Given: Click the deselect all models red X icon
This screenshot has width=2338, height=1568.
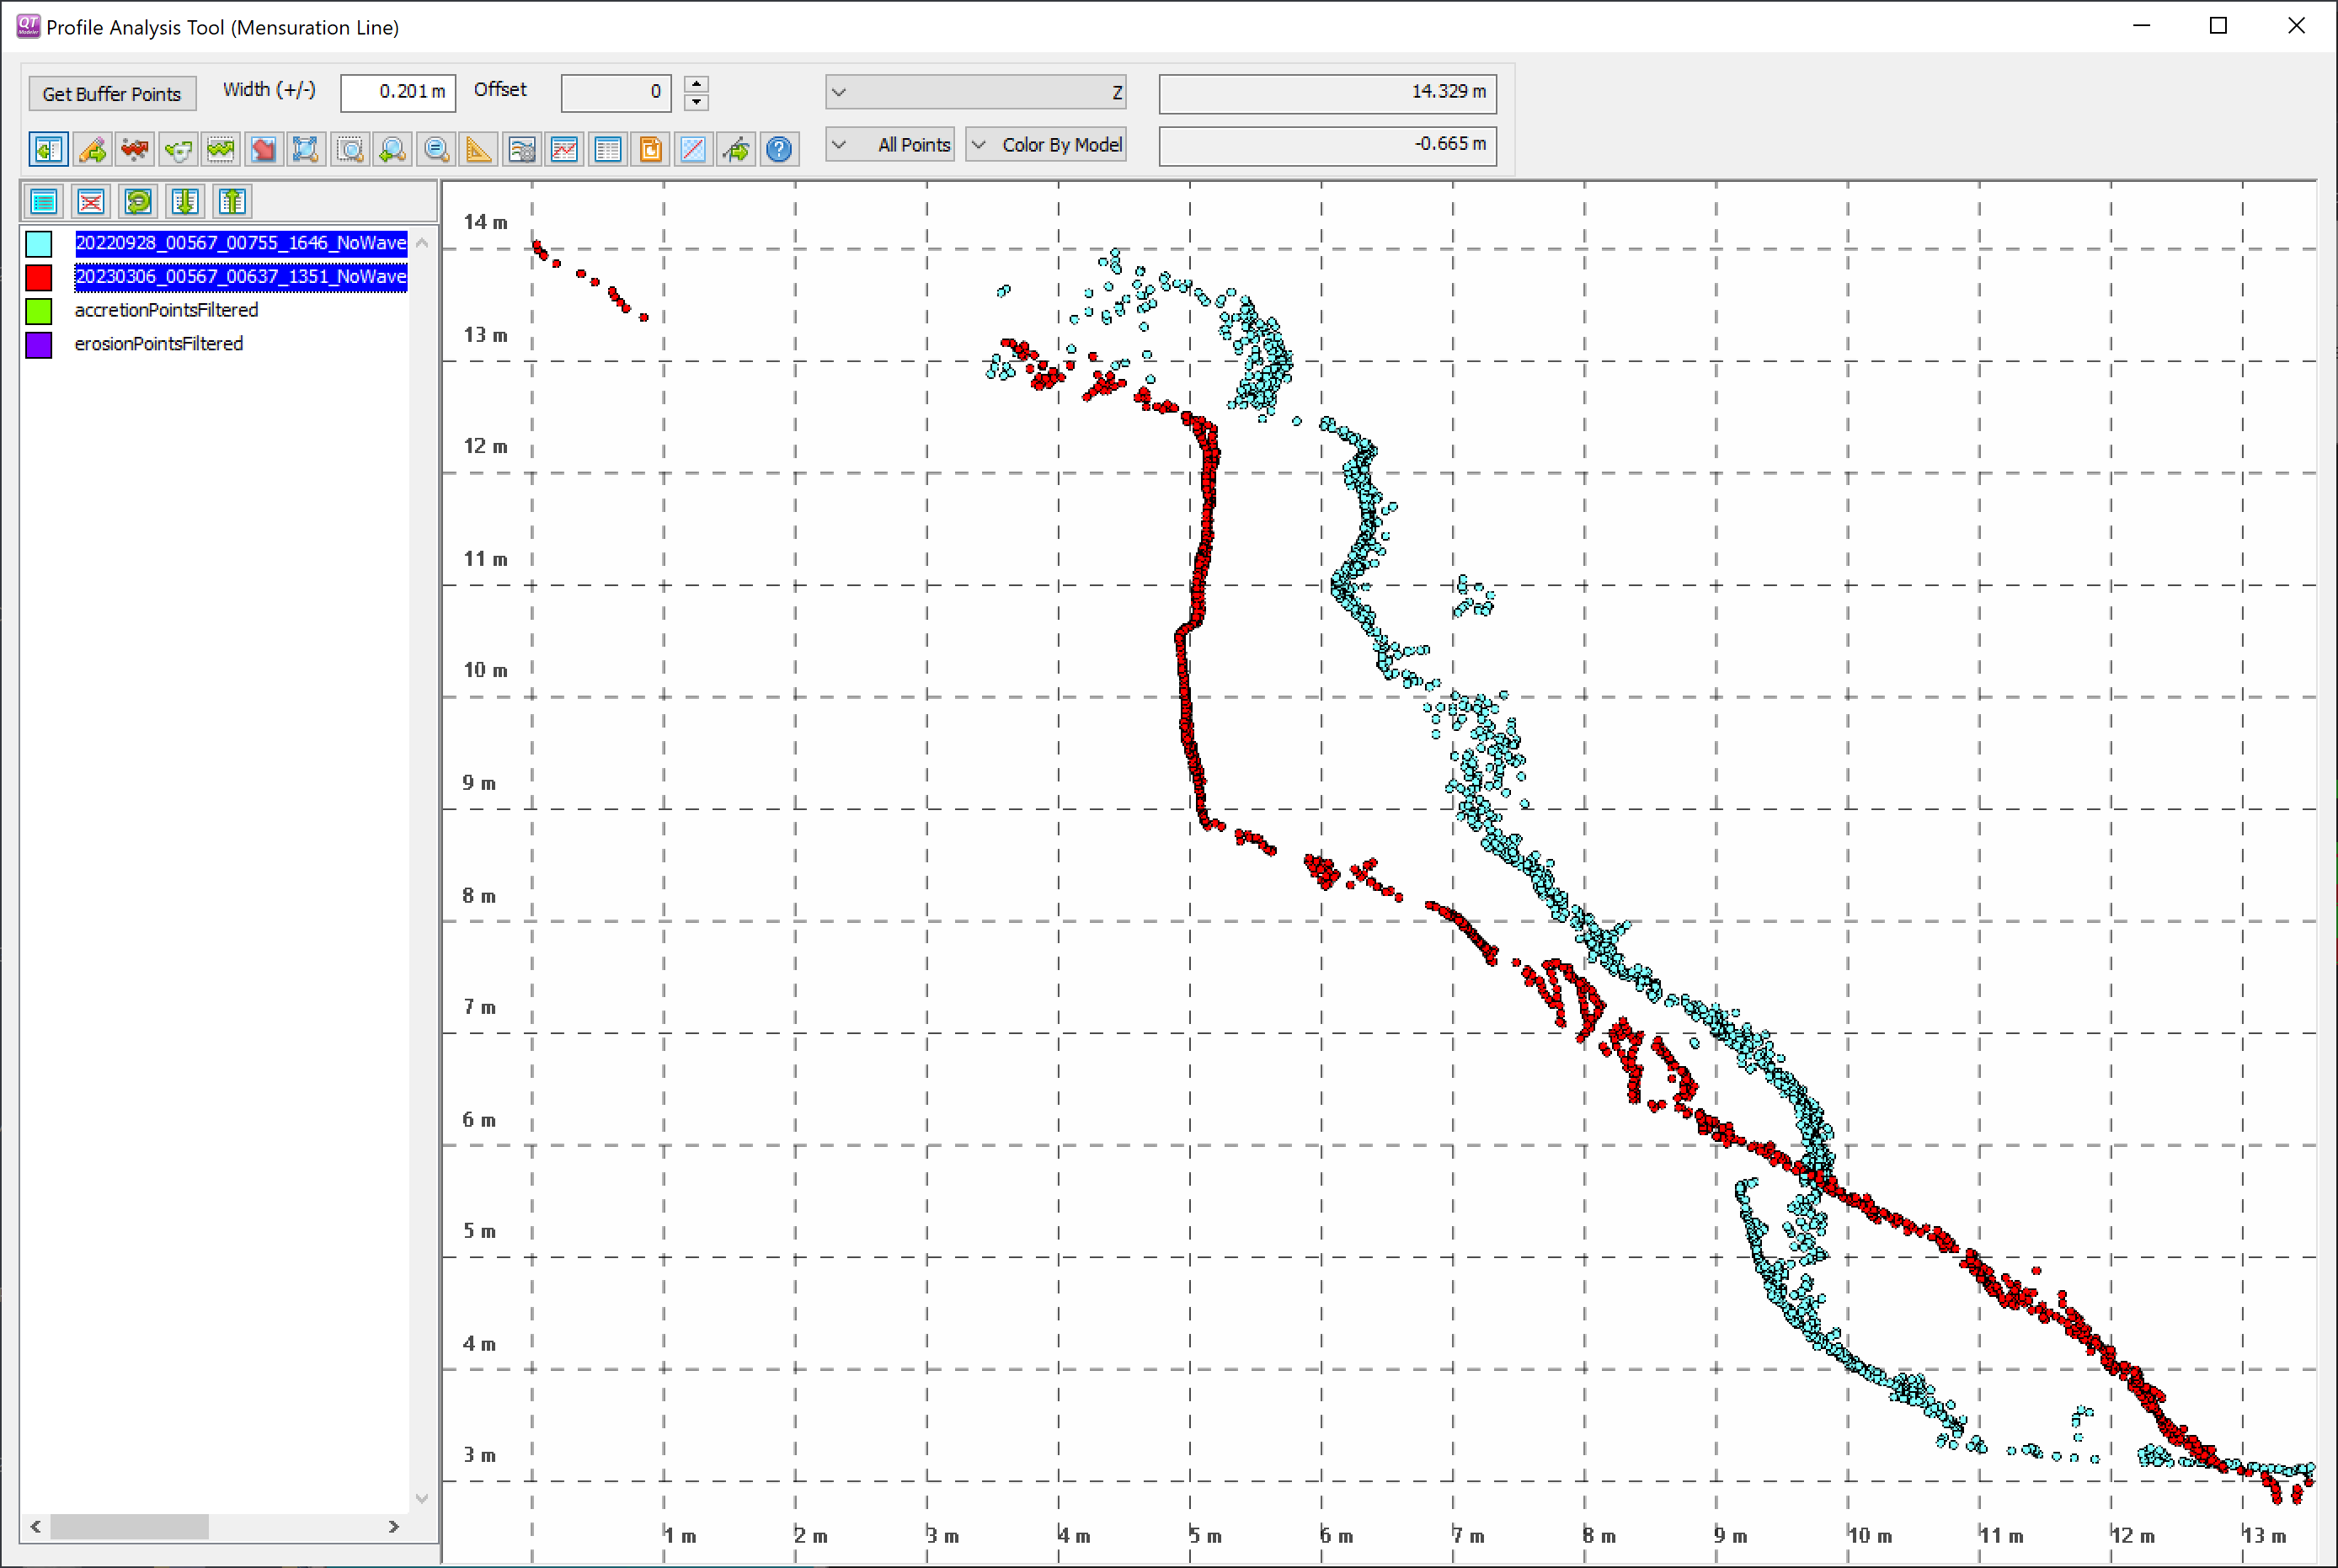Looking at the screenshot, I should pos(91,202).
